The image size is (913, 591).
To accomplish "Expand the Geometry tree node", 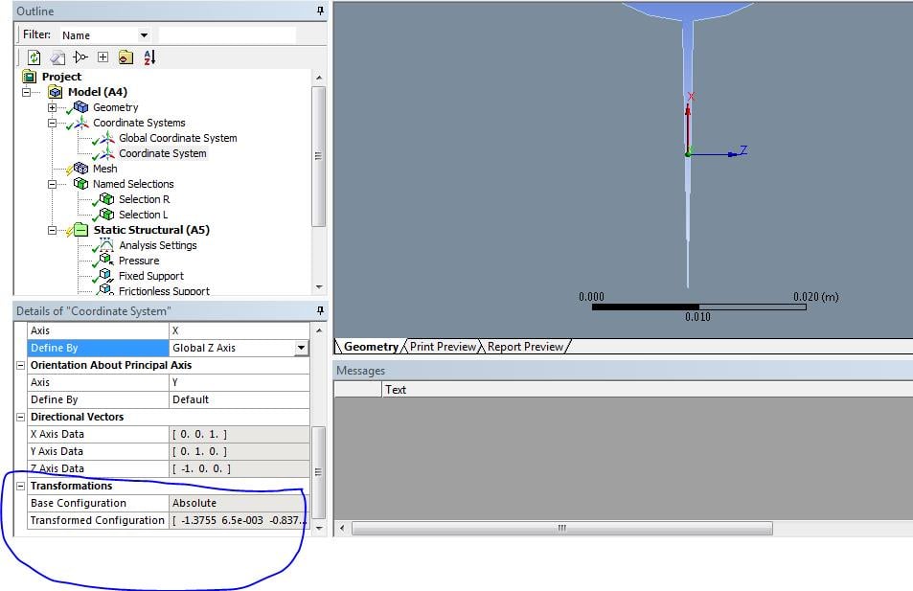I will [53, 107].
